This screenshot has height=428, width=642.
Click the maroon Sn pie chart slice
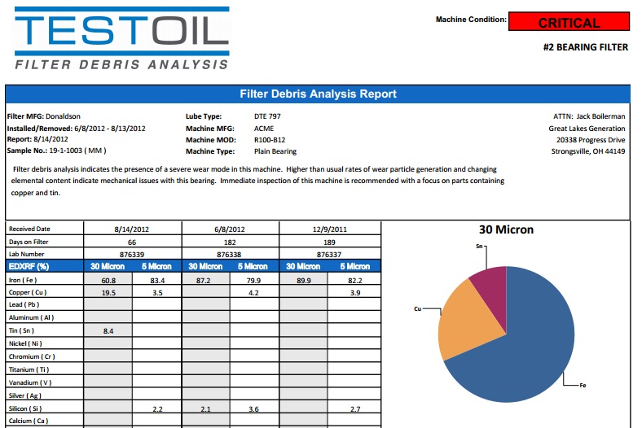tap(489, 286)
